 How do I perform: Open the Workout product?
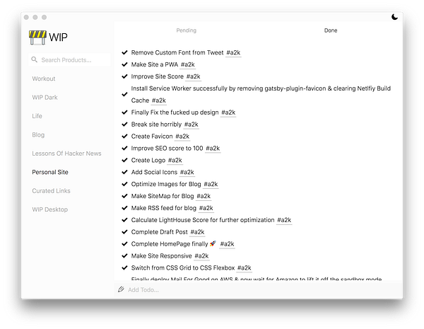(x=44, y=79)
